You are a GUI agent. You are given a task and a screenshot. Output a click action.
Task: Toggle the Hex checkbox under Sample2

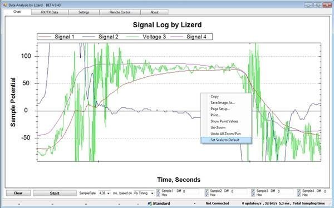pos(207,195)
